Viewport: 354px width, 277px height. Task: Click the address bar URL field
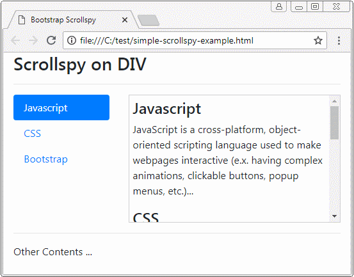195,40
